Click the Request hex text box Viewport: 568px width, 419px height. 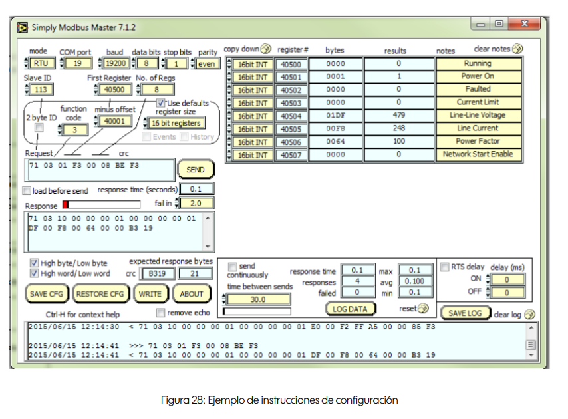coord(100,170)
